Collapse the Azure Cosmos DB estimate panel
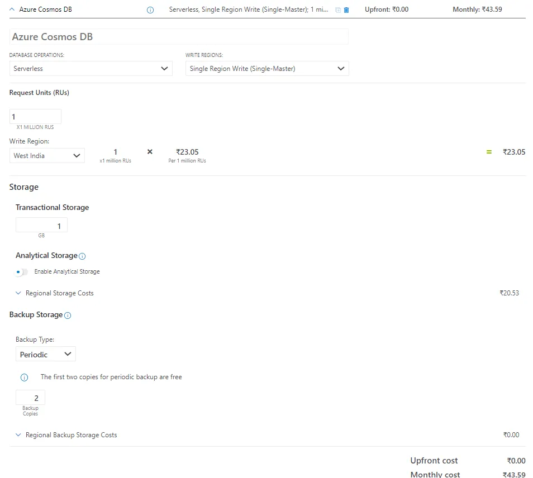 12,9
